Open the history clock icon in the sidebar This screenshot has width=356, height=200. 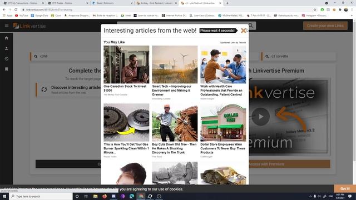6,59
